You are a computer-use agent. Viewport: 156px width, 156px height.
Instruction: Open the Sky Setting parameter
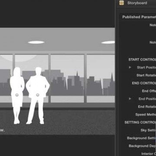tap(148, 130)
